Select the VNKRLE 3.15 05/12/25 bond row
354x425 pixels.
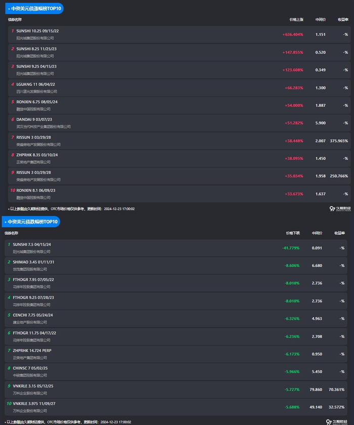[33, 386]
